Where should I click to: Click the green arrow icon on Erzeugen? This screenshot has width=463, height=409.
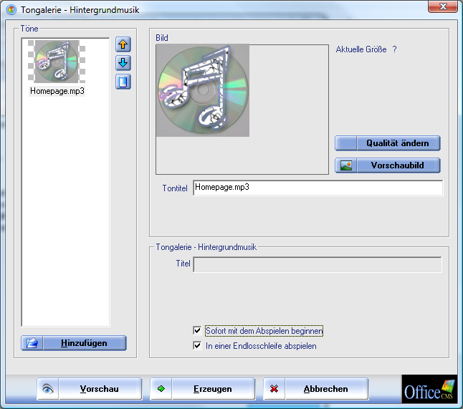click(x=161, y=389)
